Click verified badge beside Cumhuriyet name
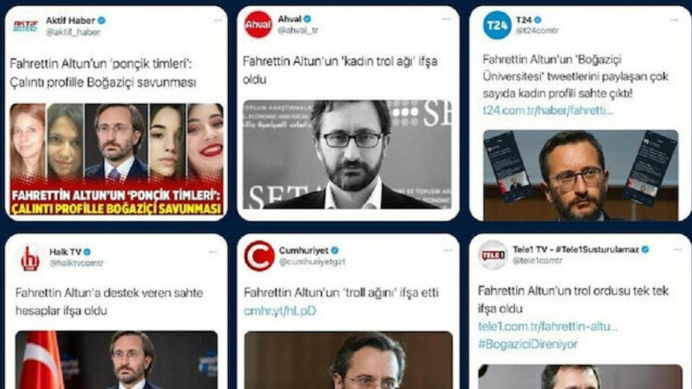692x389 pixels. tap(335, 251)
